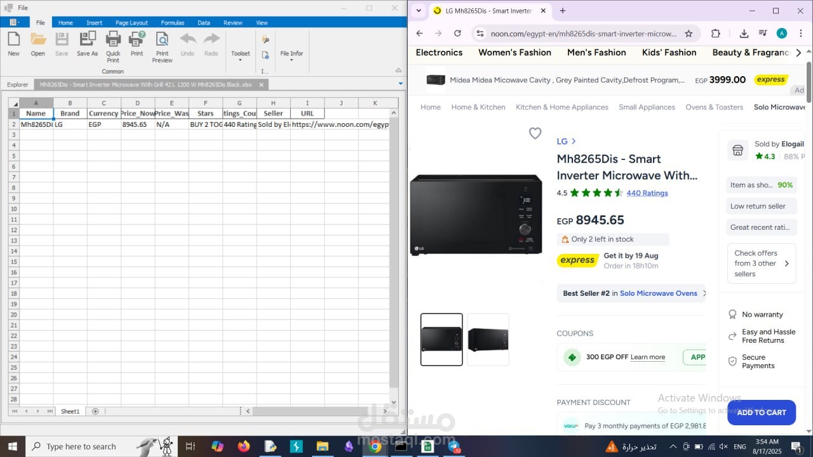Click the key/password protect icon
The width and height of the screenshot is (813, 457).
[x=265, y=39]
